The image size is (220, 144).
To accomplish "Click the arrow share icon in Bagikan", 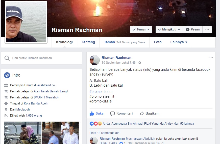I will [142, 114].
